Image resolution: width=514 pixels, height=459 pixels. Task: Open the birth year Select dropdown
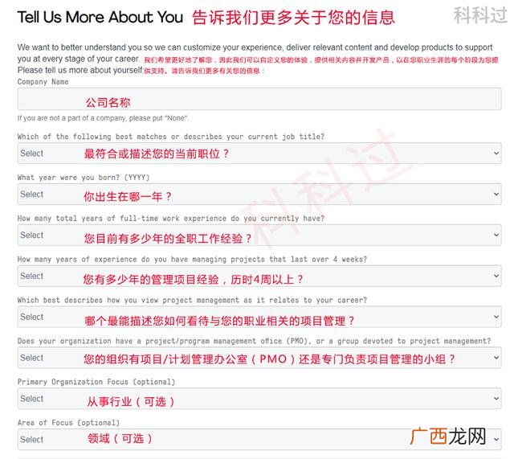click(x=259, y=195)
